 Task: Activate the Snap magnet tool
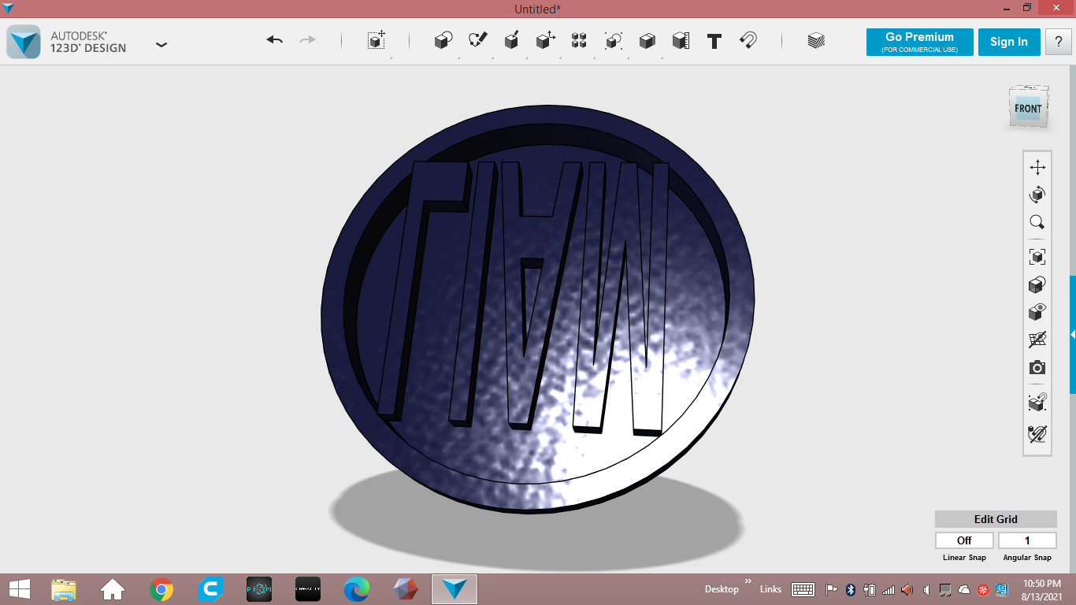click(x=748, y=40)
